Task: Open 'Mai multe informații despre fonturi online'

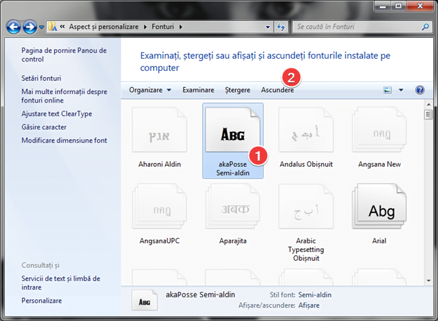Action: click(x=64, y=96)
